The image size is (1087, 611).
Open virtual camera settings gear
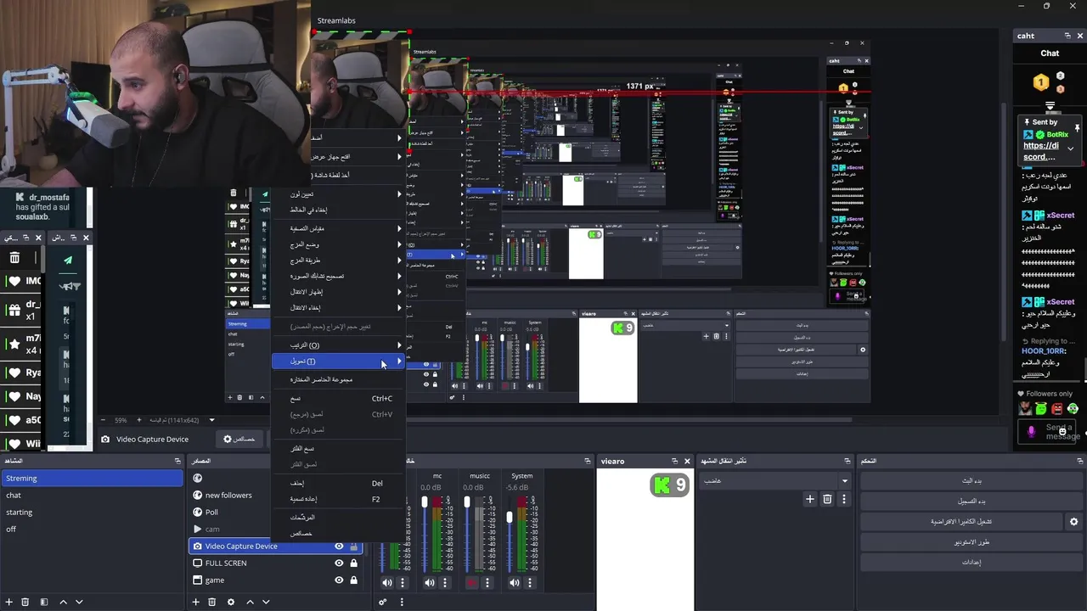pos(1073,522)
